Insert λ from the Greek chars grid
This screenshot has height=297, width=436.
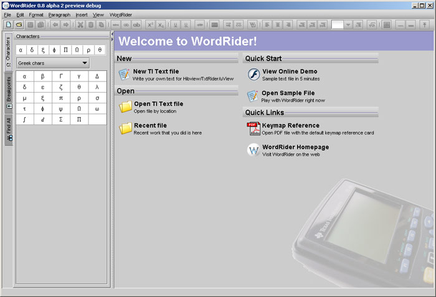coord(97,87)
